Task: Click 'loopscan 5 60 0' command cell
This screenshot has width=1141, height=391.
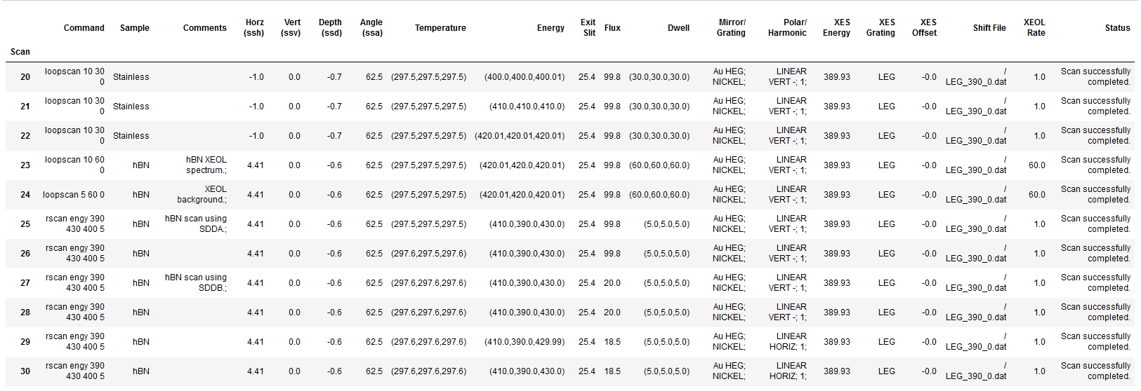Action: click(74, 195)
